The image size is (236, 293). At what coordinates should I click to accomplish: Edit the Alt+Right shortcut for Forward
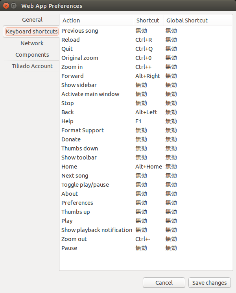click(x=147, y=76)
